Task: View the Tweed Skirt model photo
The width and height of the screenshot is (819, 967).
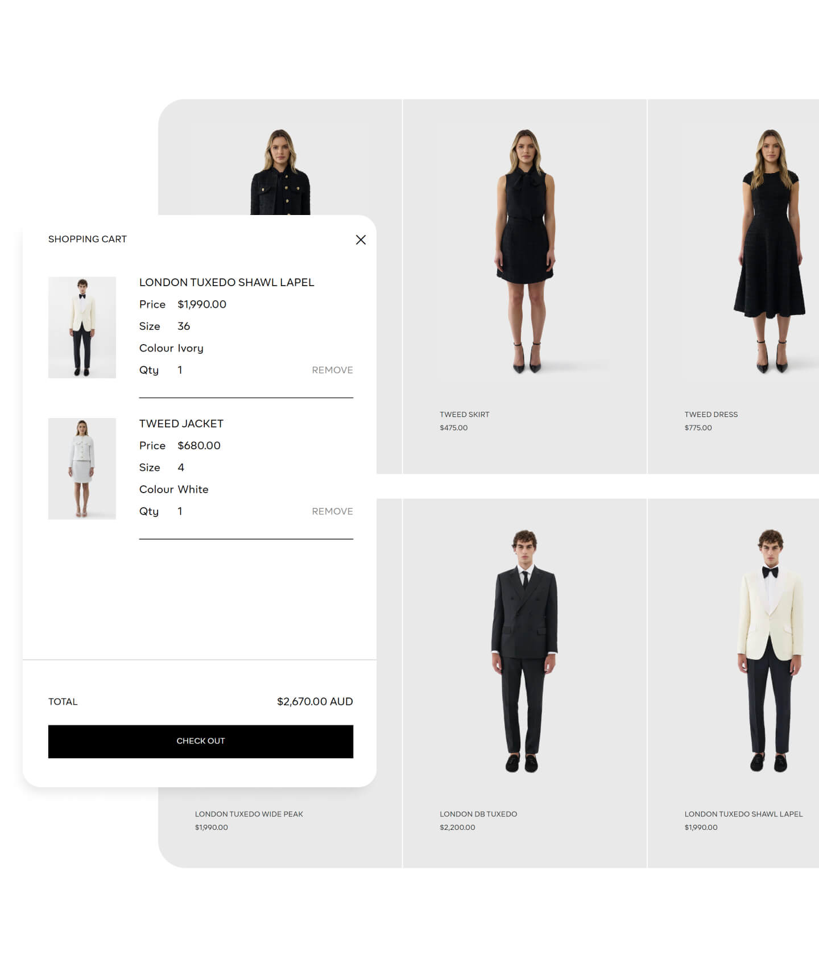Action: [524, 251]
